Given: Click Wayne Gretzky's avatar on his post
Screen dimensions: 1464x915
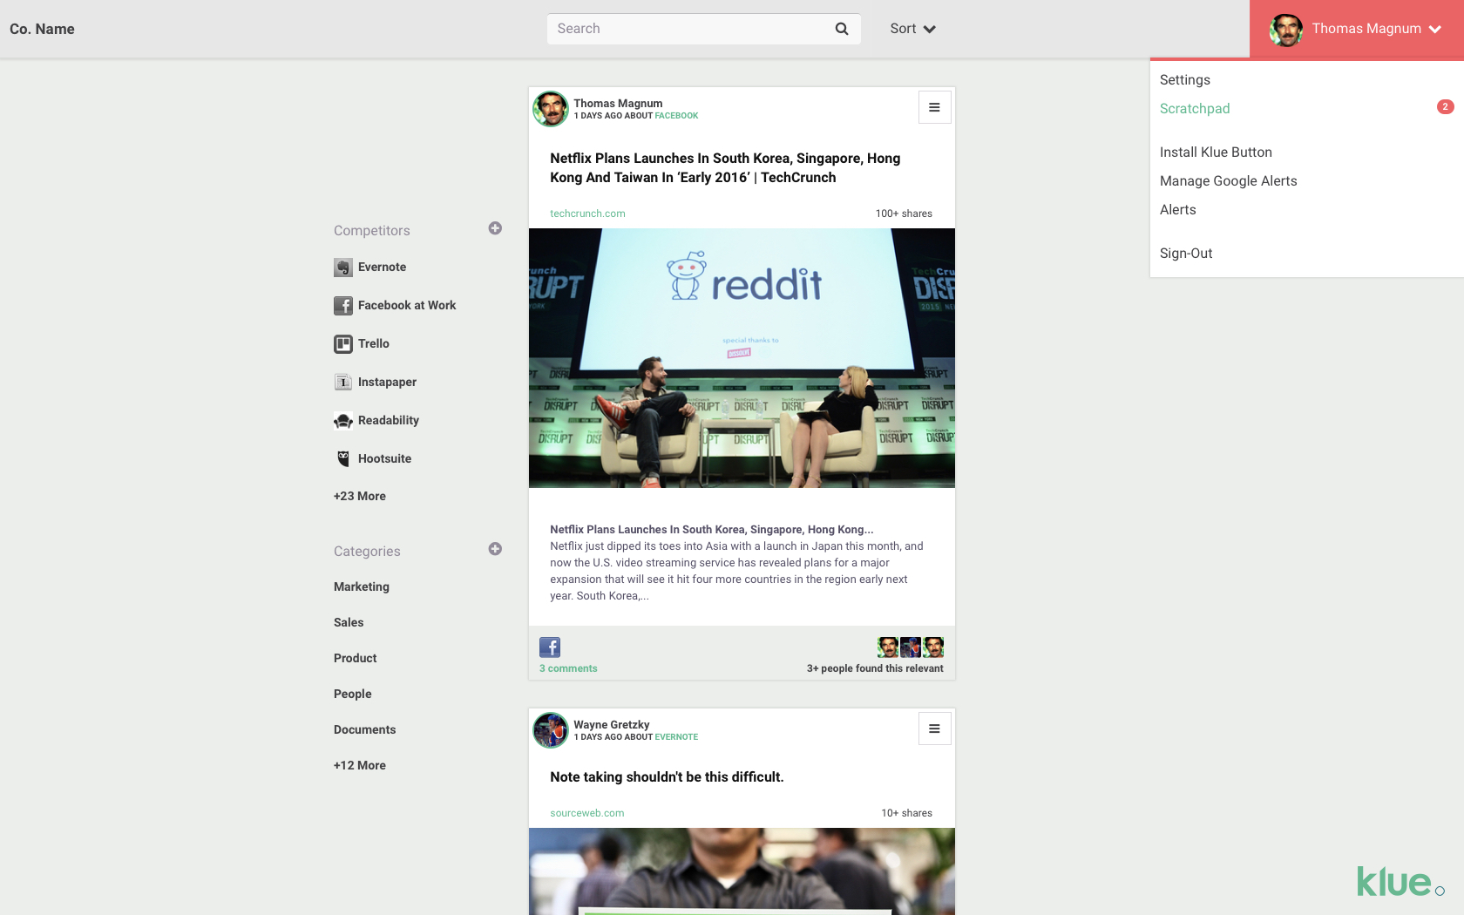Looking at the screenshot, I should pyautogui.click(x=551, y=730).
